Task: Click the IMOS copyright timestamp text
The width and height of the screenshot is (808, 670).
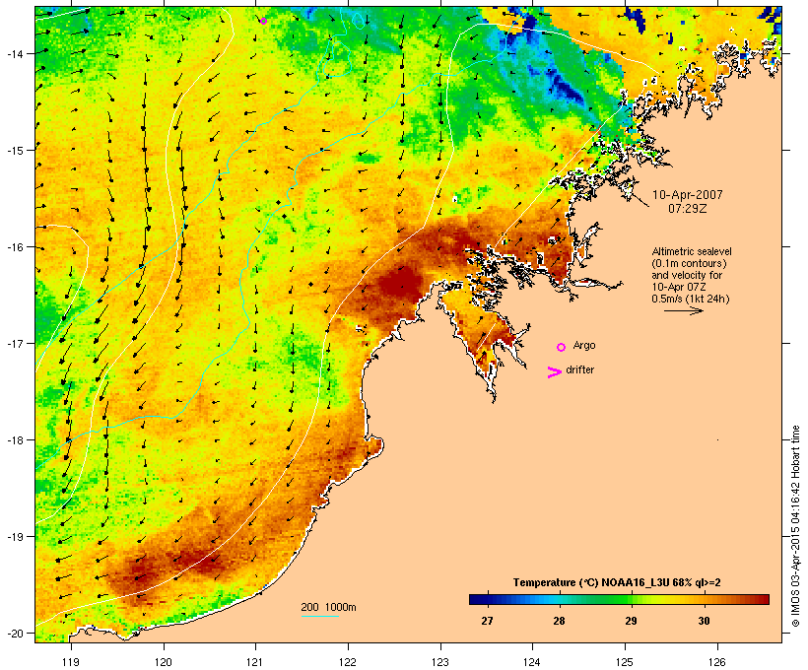Action: [795, 526]
